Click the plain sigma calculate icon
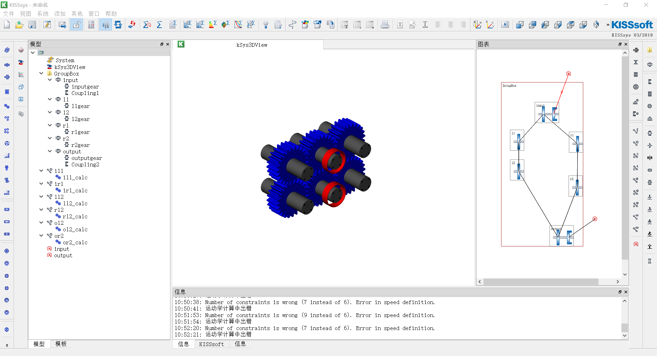 pos(159,25)
